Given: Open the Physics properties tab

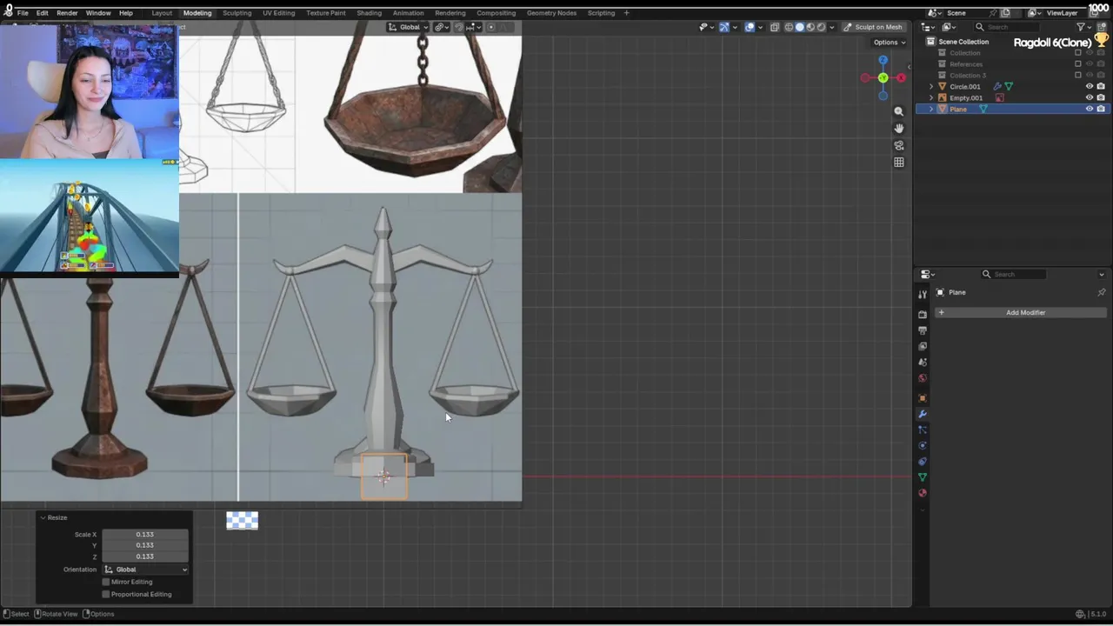Looking at the screenshot, I should pyautogui.click(x=923, y=445).
